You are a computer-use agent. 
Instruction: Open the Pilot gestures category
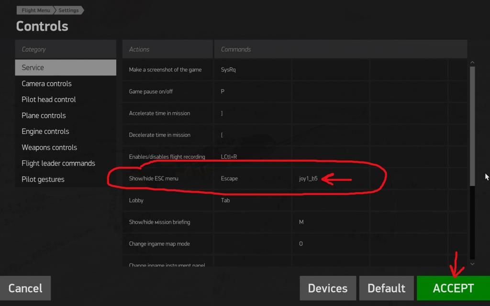tap(43, 179)
